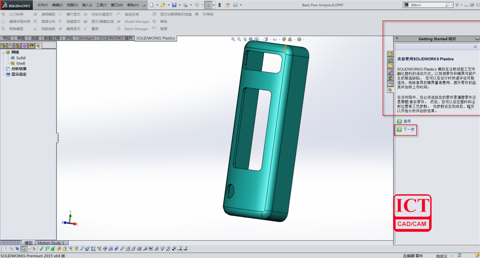
Task: Open the file explorer folder icon in task pane
Action: tap(390, 66)
